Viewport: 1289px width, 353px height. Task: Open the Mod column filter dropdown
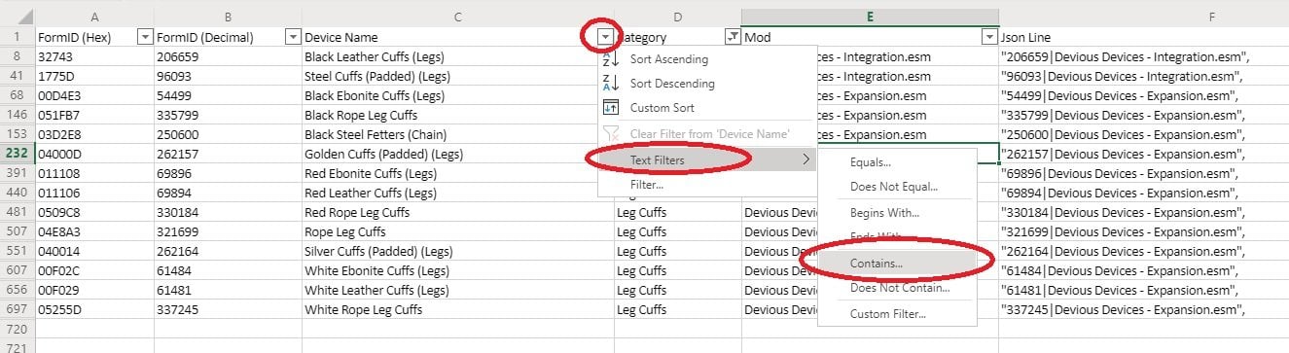coord(990,37)
